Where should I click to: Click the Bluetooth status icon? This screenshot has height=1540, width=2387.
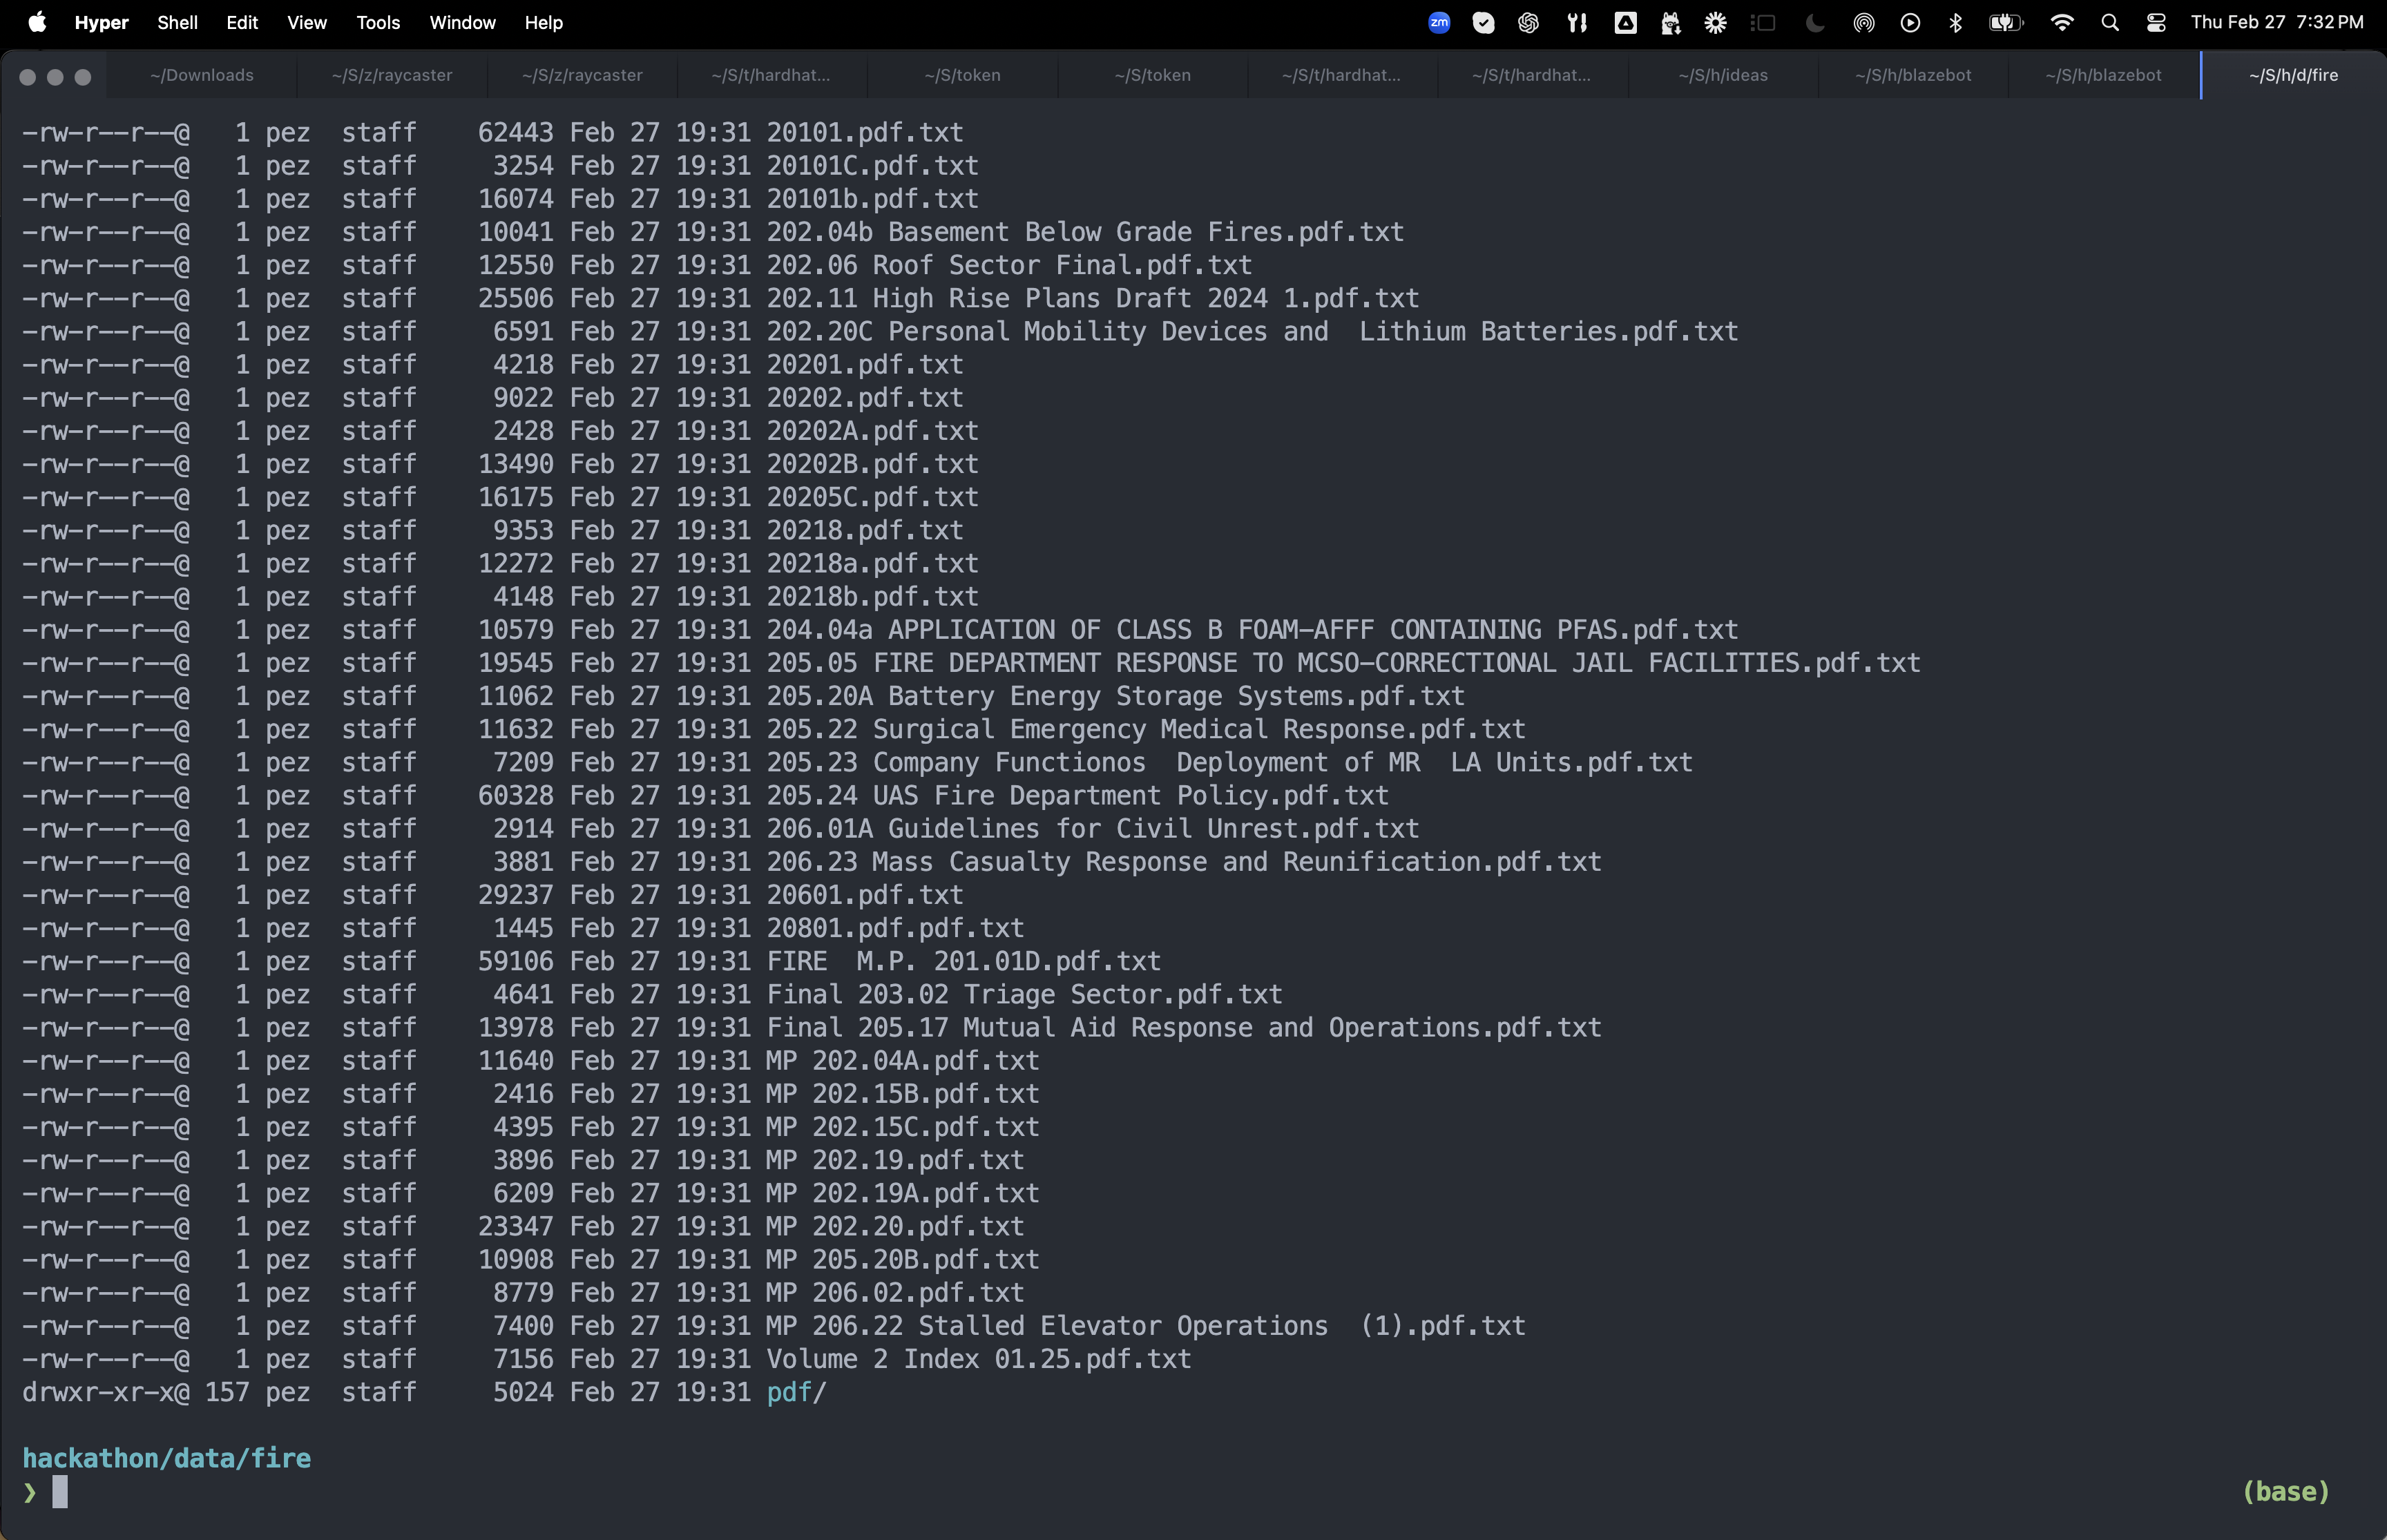pyautogui.click(x=1955, y=22)
